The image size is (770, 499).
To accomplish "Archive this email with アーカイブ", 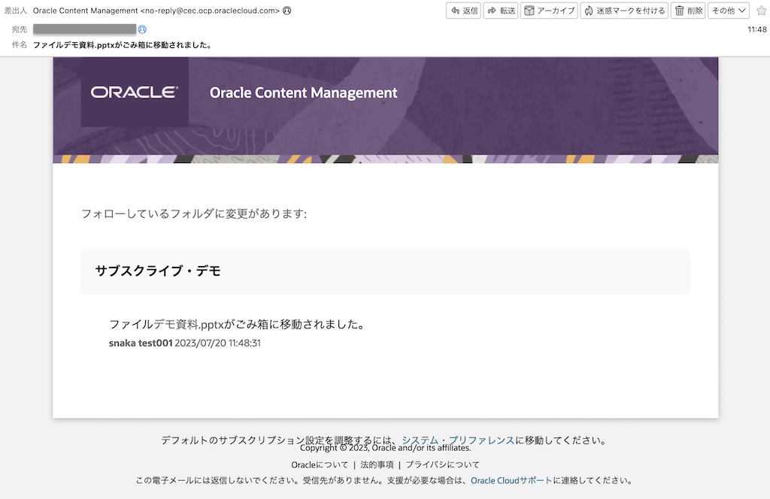I will pos(549,11).
